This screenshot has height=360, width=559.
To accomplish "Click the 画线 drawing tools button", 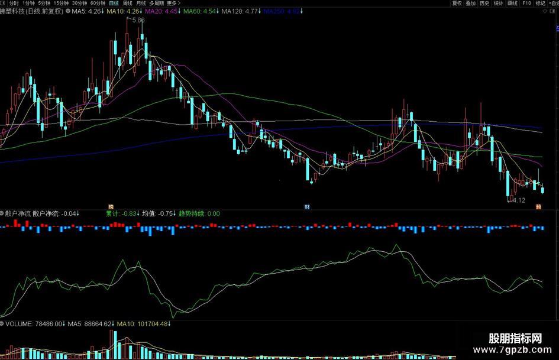I will 512,3.
